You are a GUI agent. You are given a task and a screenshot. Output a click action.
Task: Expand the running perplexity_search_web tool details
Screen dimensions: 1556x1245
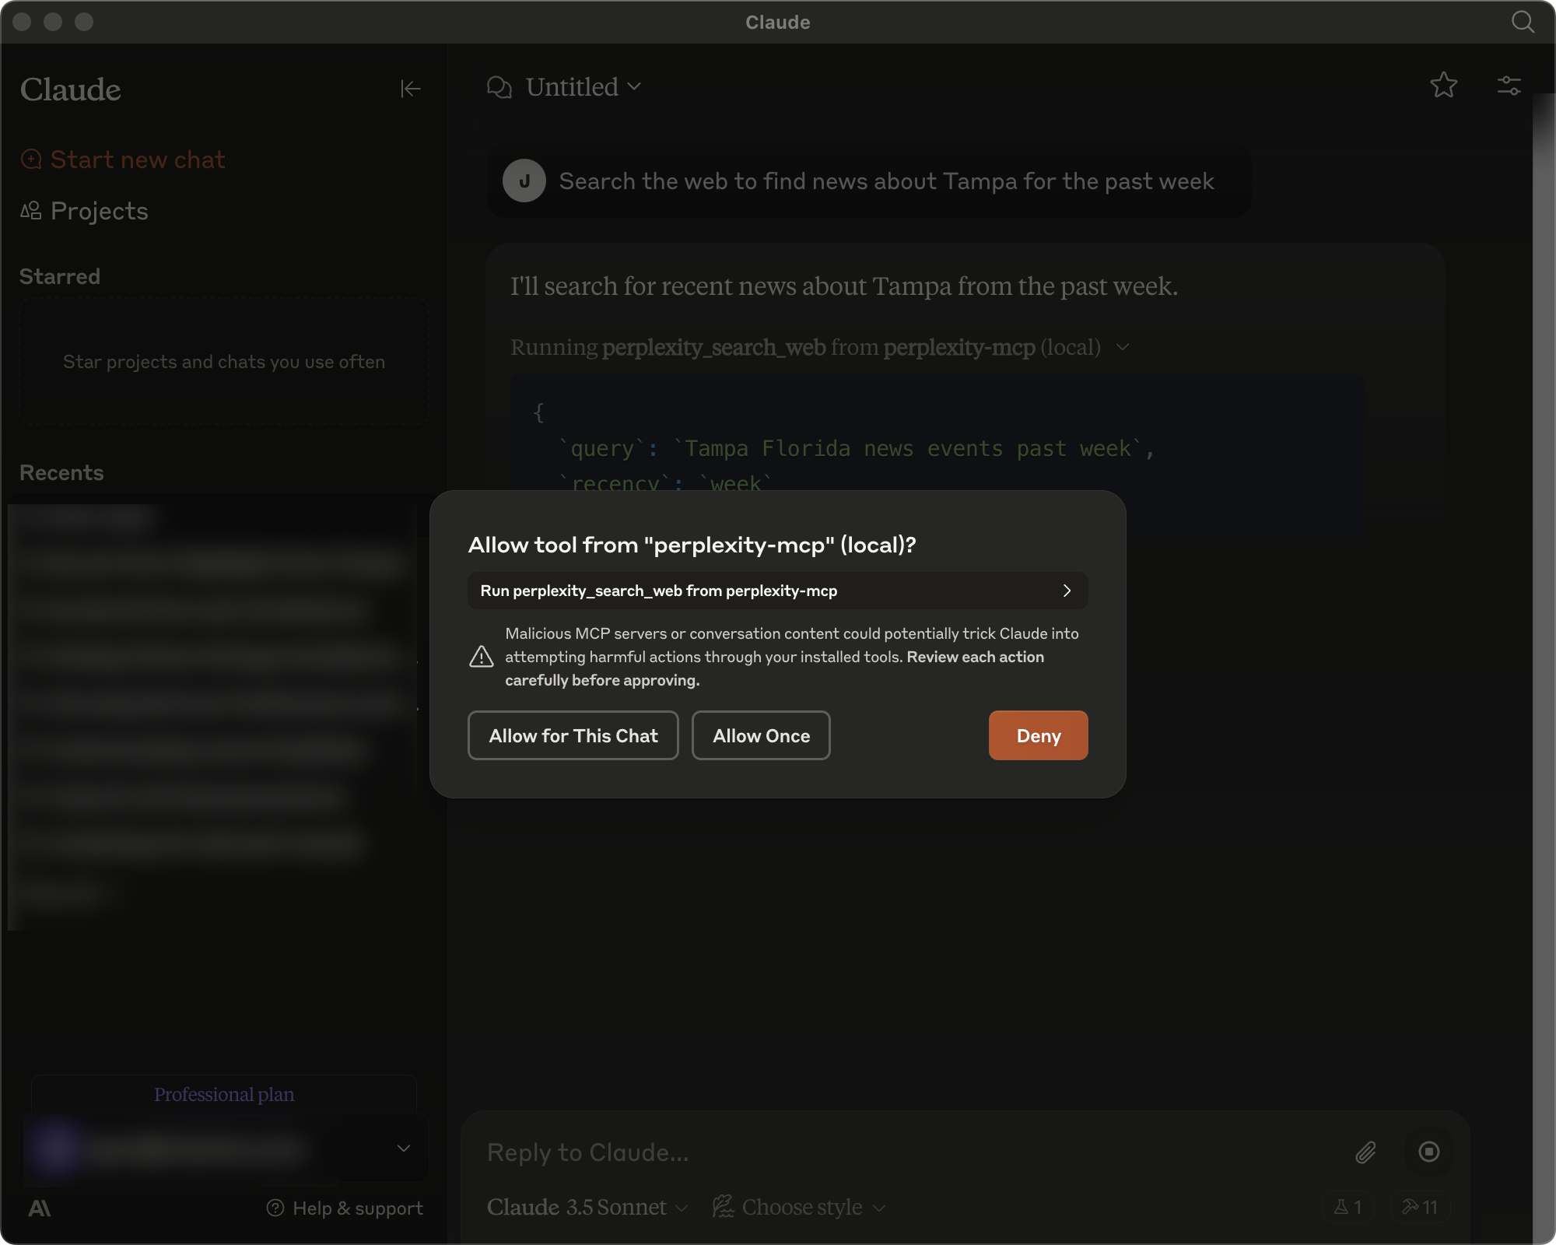coord(818,347)
